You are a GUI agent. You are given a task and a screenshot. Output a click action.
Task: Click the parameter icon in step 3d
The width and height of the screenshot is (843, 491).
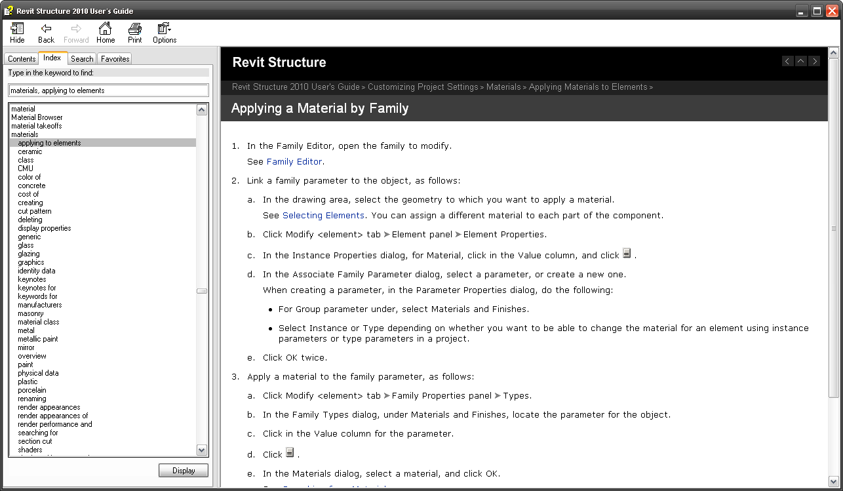[x=290, y=452]
